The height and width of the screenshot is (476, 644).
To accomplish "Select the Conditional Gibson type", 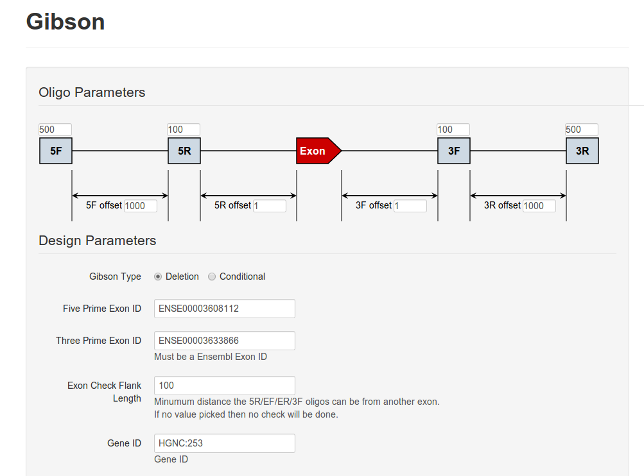I will [x=212, y=276].
